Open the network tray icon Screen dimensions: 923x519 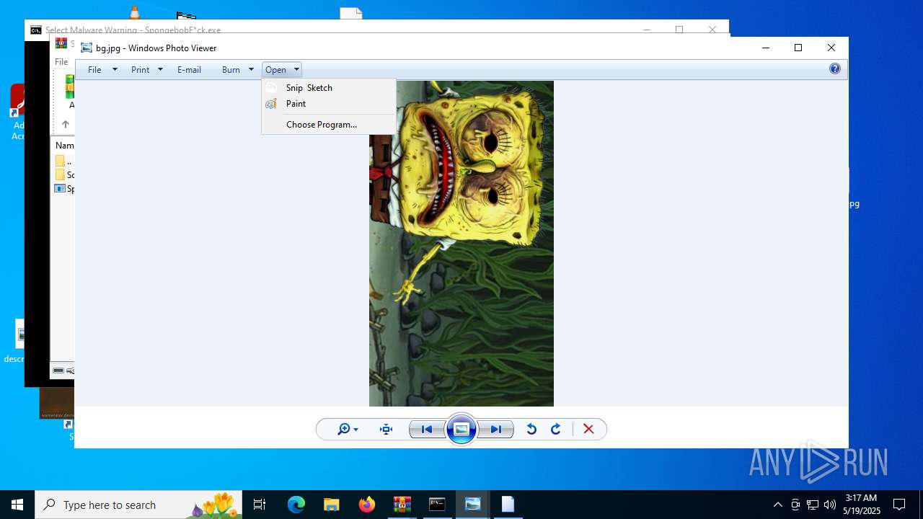(x=813, y=505)
